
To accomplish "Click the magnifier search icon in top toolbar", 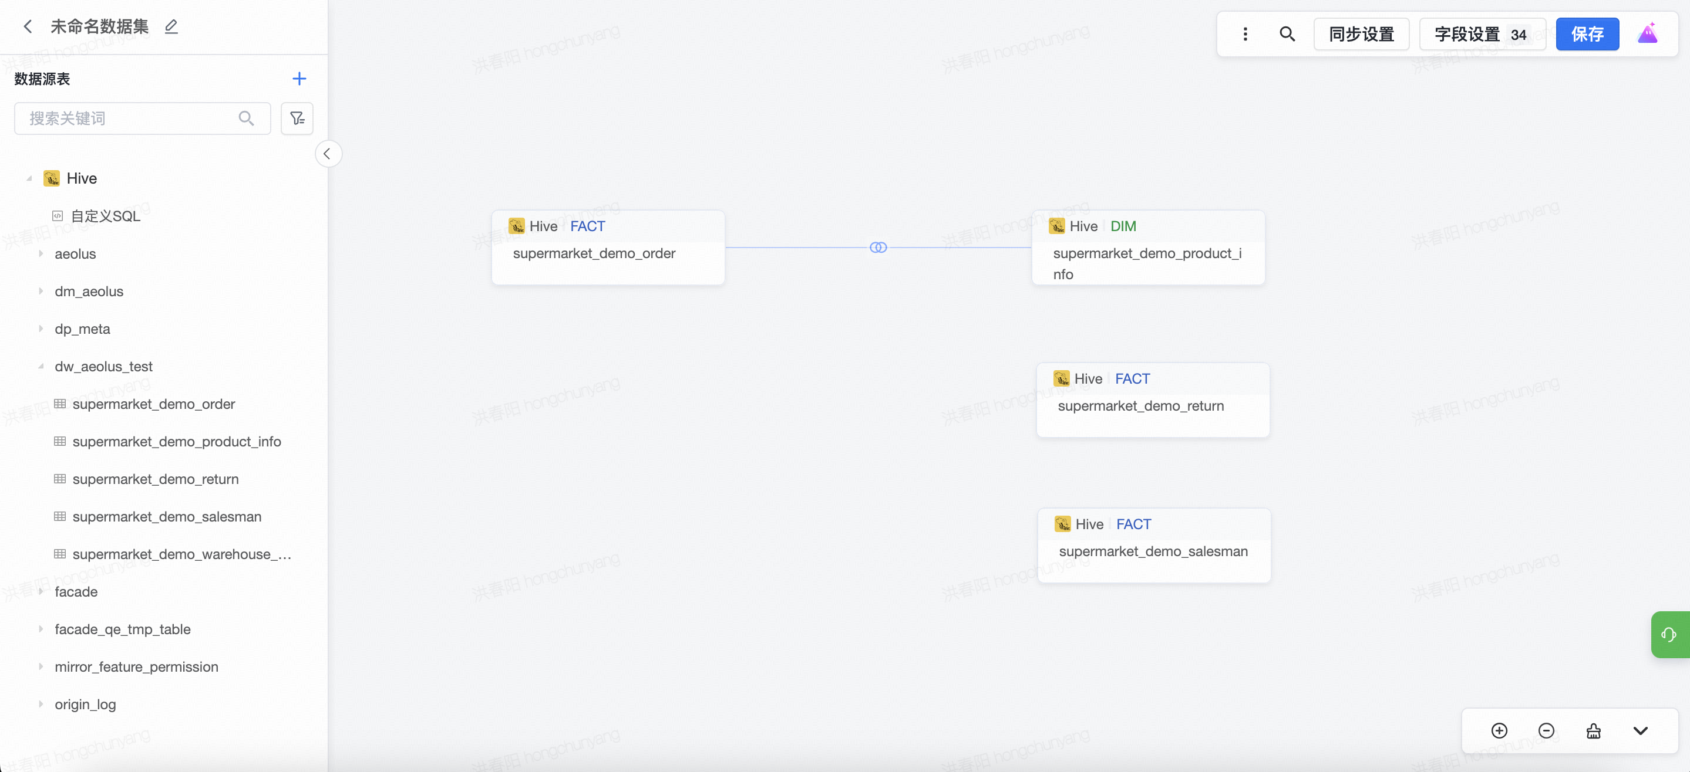I will (x=1287, y=34).
